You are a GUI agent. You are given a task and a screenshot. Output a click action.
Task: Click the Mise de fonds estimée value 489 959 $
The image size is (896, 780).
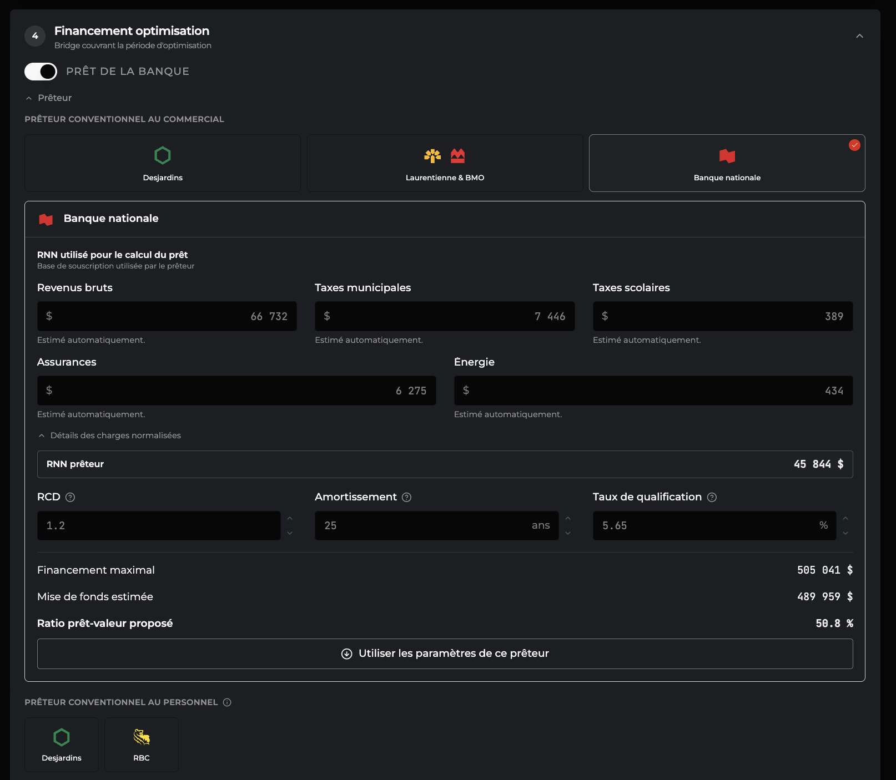coord(825,597)
